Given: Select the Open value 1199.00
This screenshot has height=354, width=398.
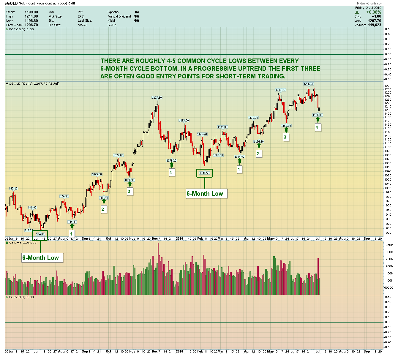Looking at the screenshot, I should point(31,12).
